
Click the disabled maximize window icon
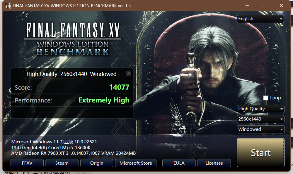pyautogui.click(x=264, y=6)
